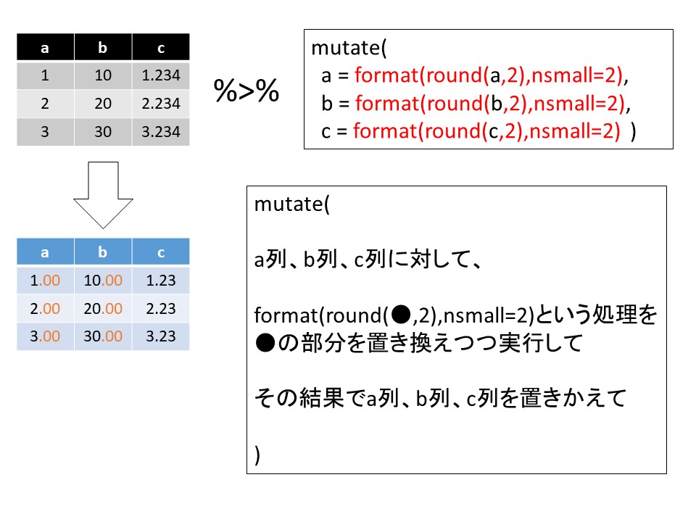Screen dimensions: 696x522
Task: Click "mutate(" in the lower text box
Action: coord(291,204)
